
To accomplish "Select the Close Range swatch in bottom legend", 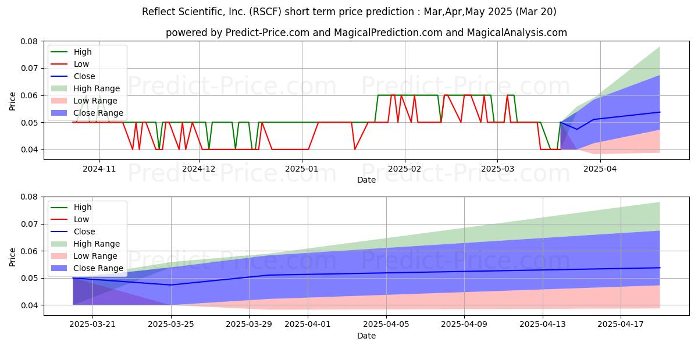I will click(x=60, y=268).
